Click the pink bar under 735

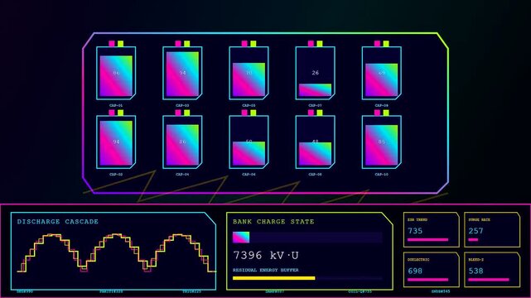pyautogui.click(x=427, y=240)
